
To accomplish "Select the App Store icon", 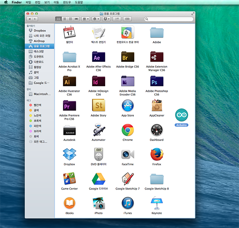I will pyautogui.click(x=127, y=105).
